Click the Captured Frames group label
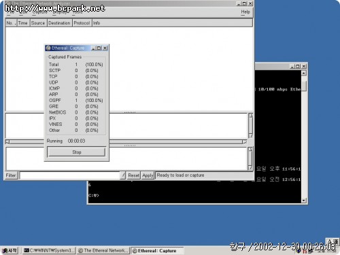The width and height of the screenshot is (340, 255). [65, 56]
